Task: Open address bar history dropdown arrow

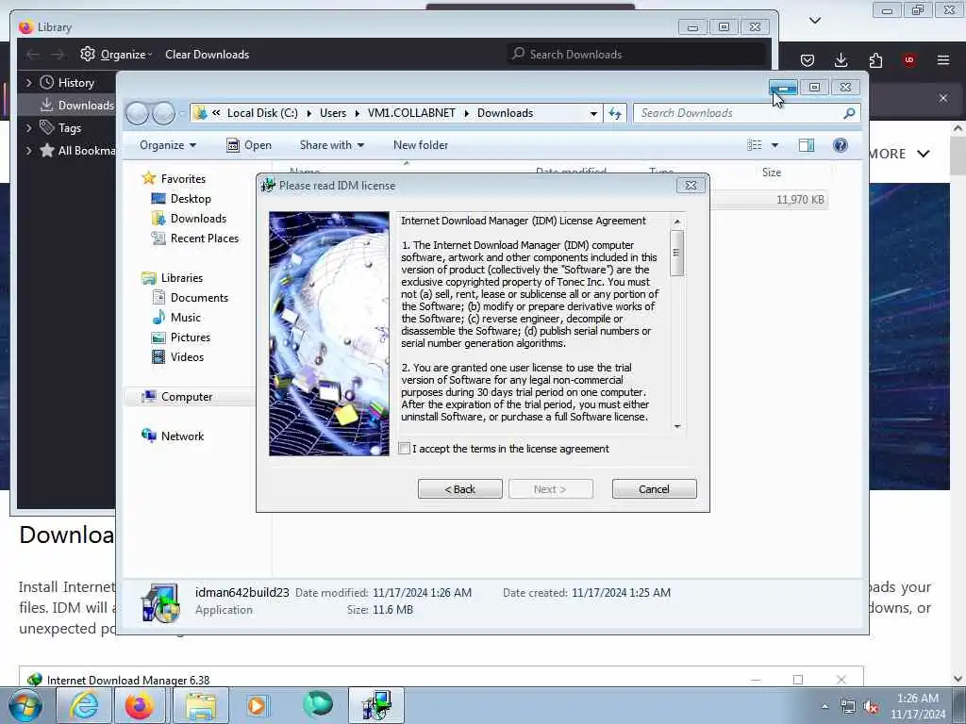Action: click(x=593, y=113)
